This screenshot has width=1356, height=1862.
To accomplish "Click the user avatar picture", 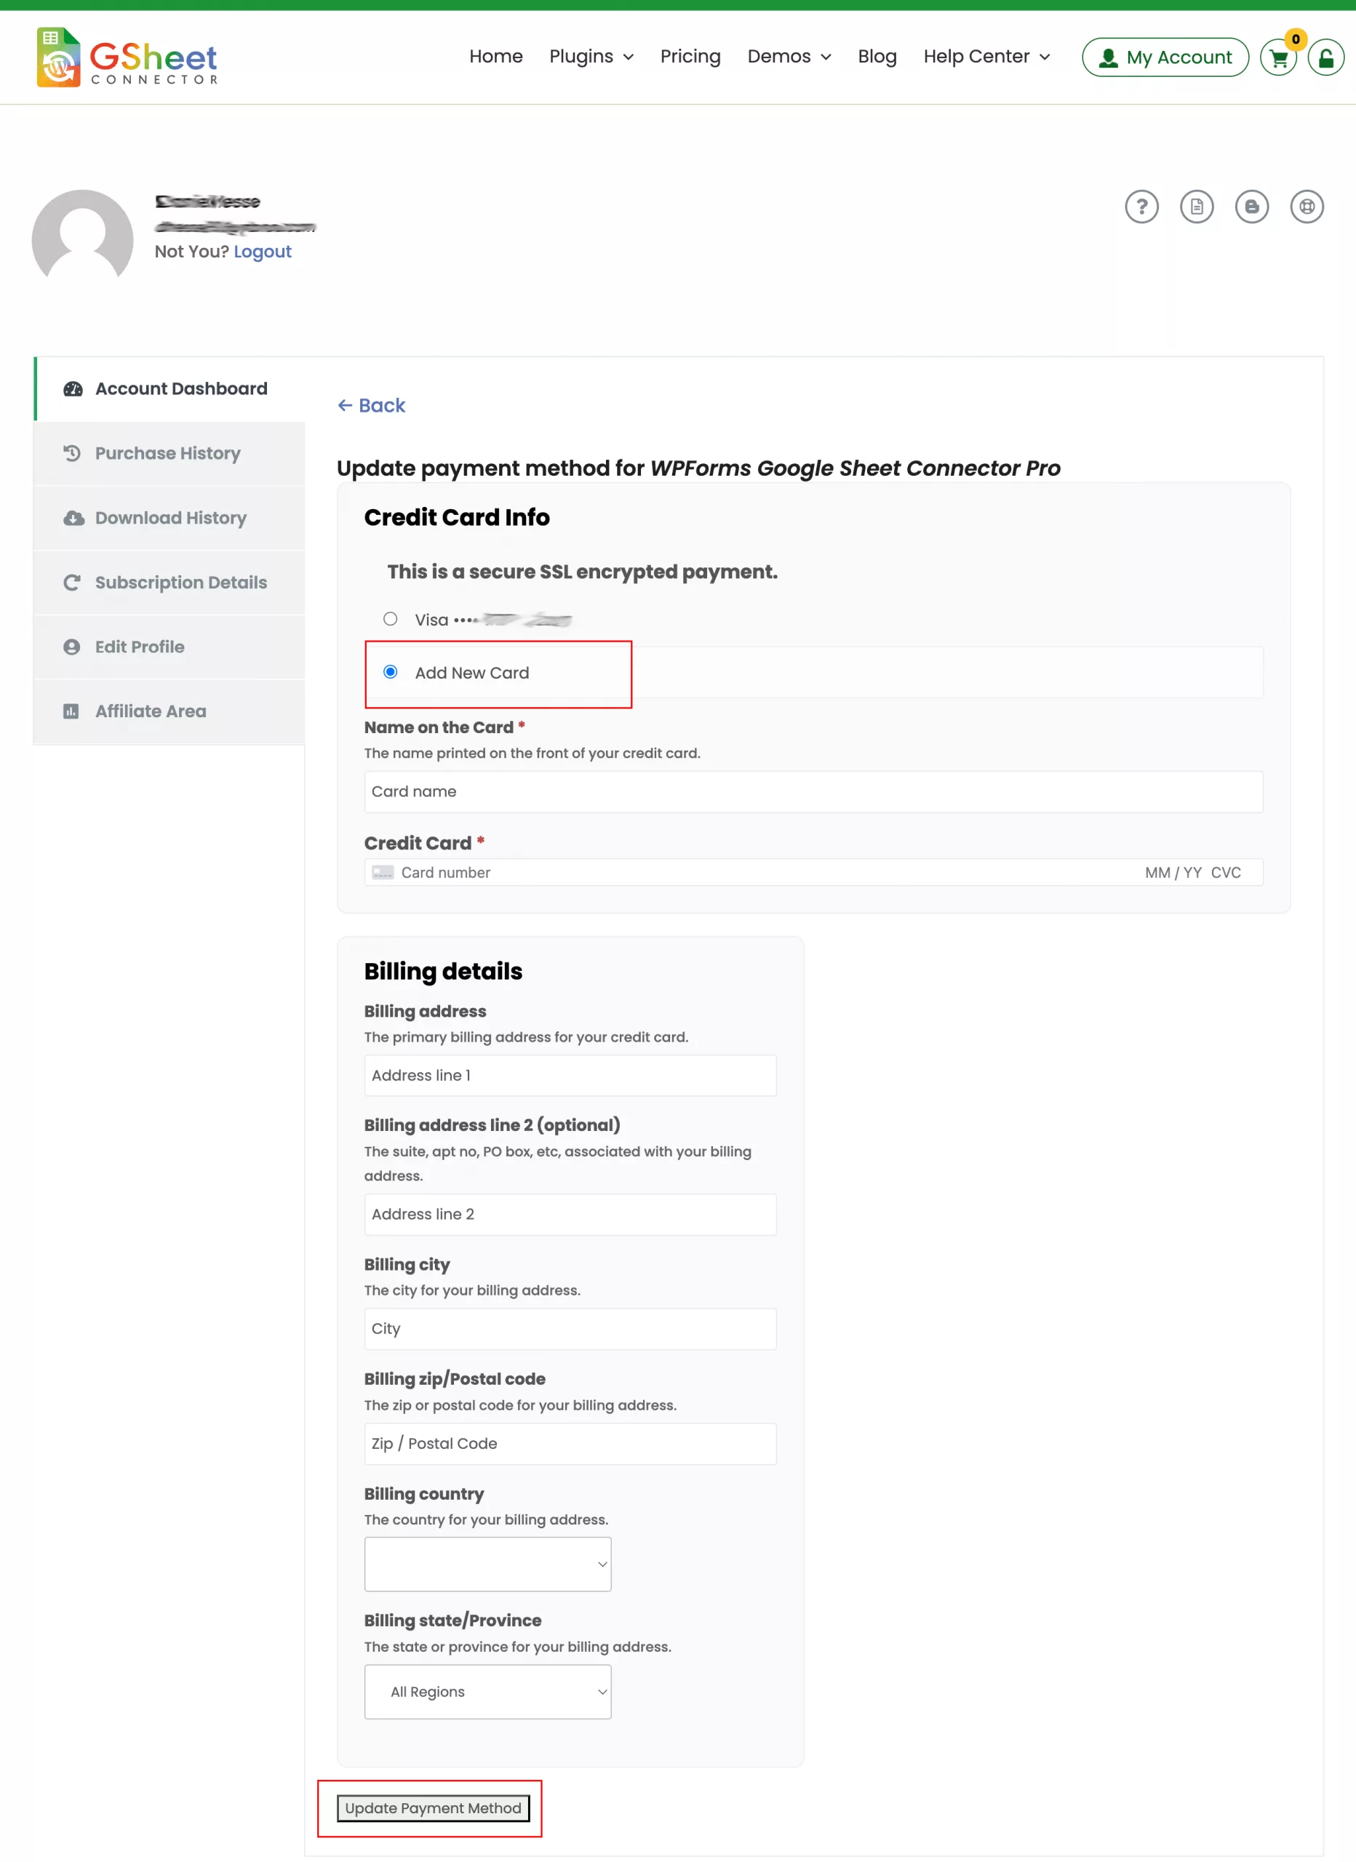I will coord(82,236).
